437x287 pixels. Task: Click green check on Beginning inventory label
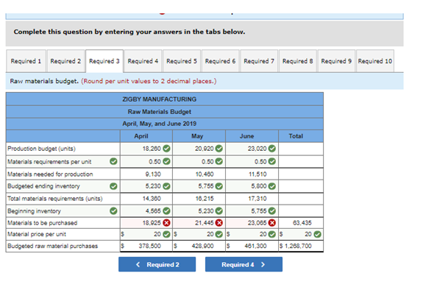(113, 211)
